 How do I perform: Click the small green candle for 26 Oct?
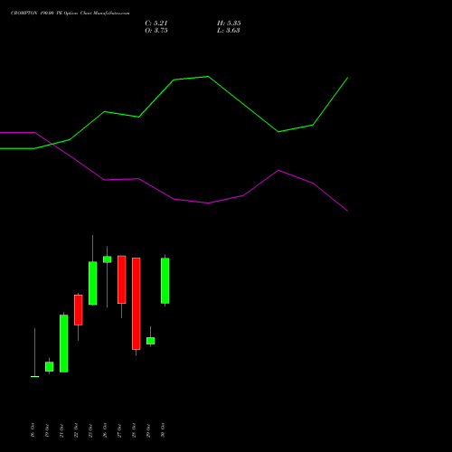(x=108, y=259)
